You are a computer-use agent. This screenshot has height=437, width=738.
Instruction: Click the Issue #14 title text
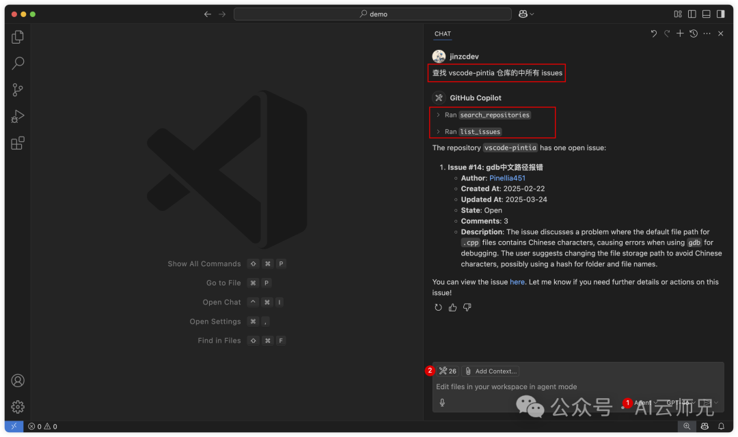pos(495,167)
